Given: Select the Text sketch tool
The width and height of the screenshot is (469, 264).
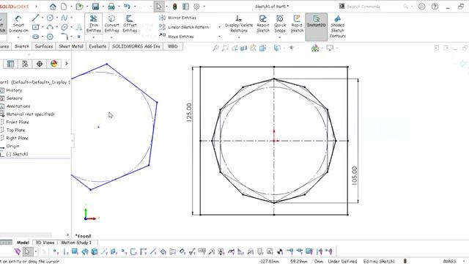Looking at the screenshot, I should [x=79, y=27].
